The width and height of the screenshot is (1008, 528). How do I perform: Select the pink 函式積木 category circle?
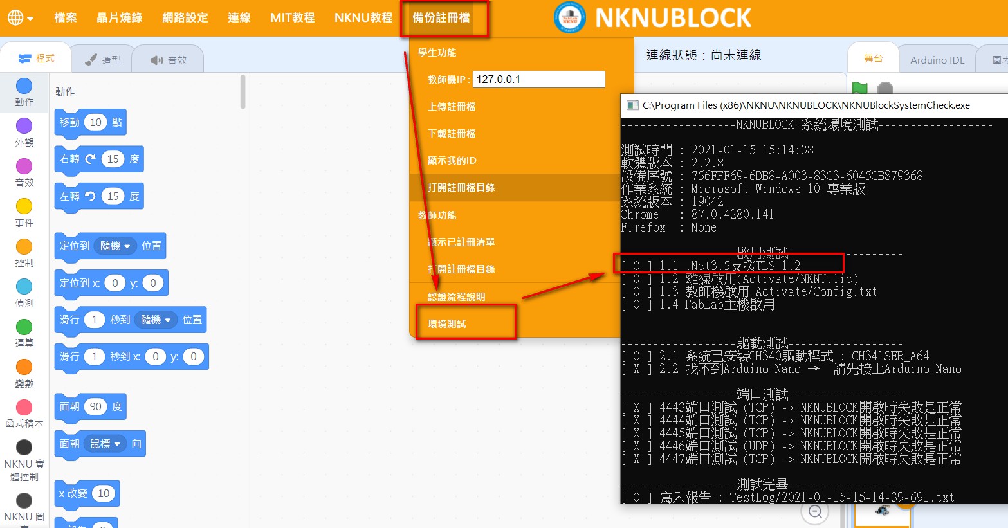click(24, 407)
